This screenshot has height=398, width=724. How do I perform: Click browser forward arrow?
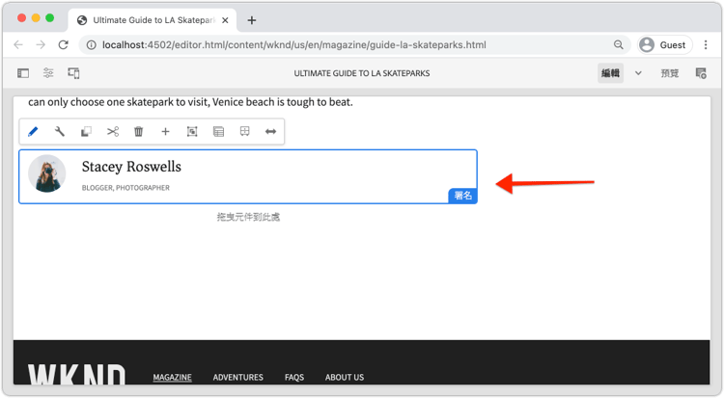click(x=41, y=44)
